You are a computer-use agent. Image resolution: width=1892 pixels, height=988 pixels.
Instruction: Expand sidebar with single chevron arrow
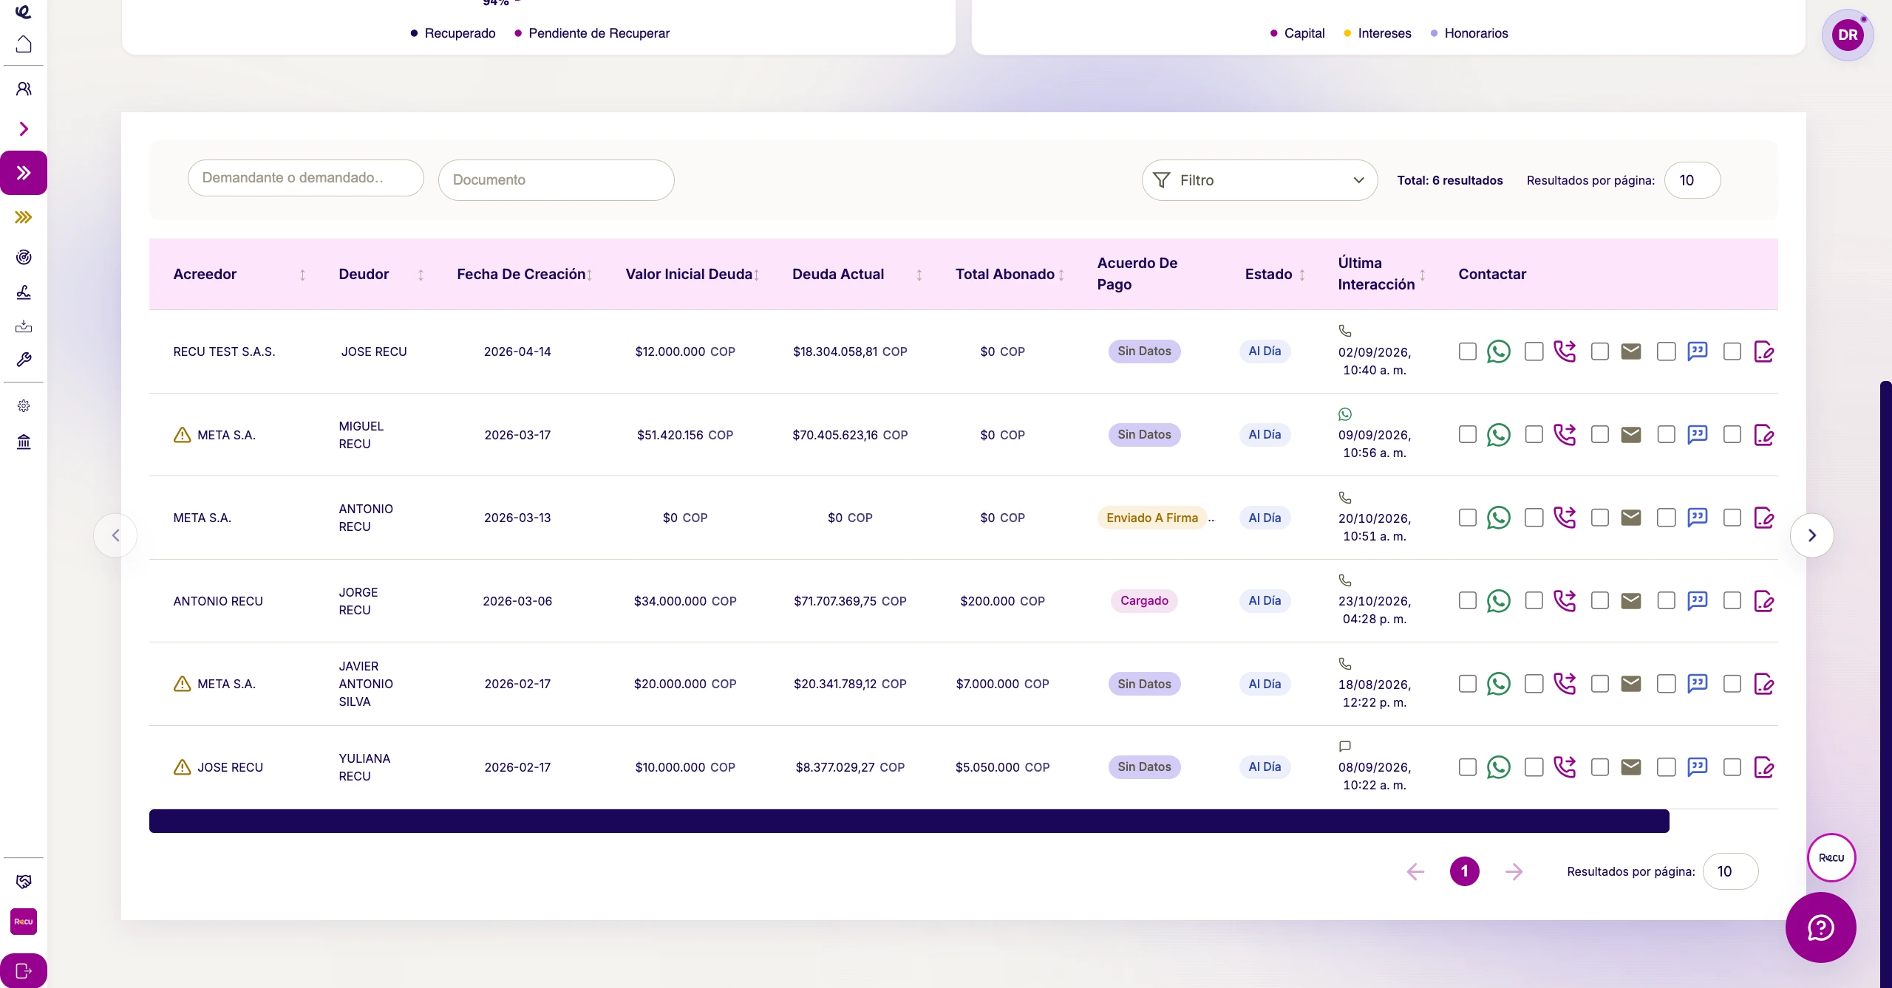[24, 129]
